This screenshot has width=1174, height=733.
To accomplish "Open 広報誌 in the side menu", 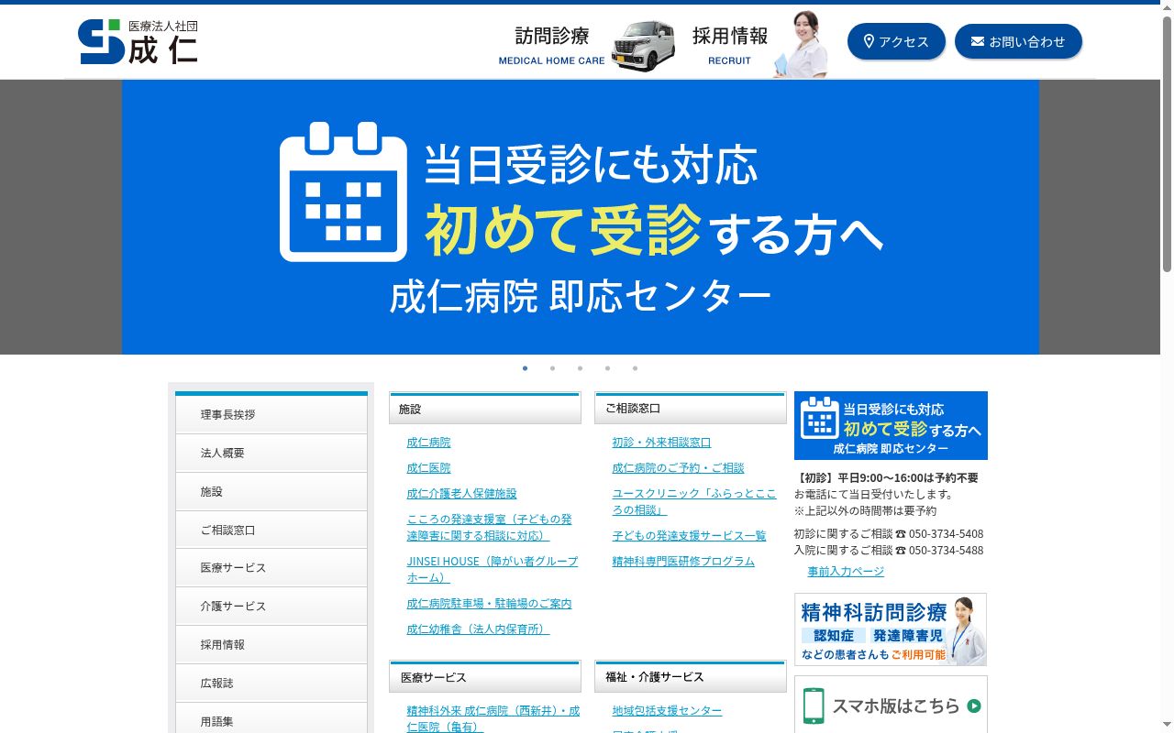I will point(271,683).
